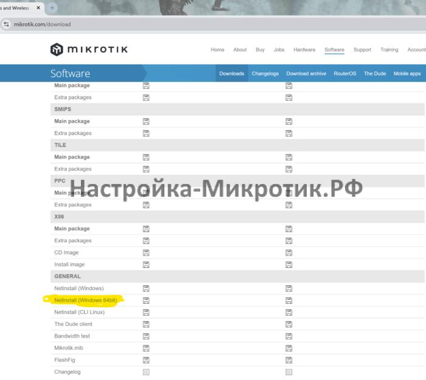The image size is (426, 380).
Task: Download SMIPS Extra packages, second-column disk icon
Action: [289, 134]
